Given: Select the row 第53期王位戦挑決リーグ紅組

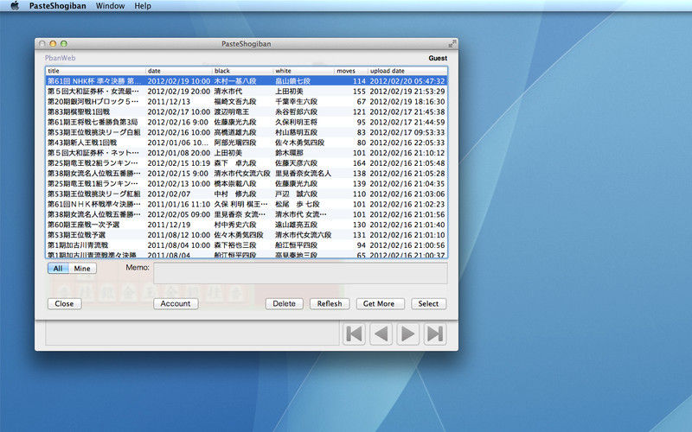Looking at the screenshot, I should point(247,194).
